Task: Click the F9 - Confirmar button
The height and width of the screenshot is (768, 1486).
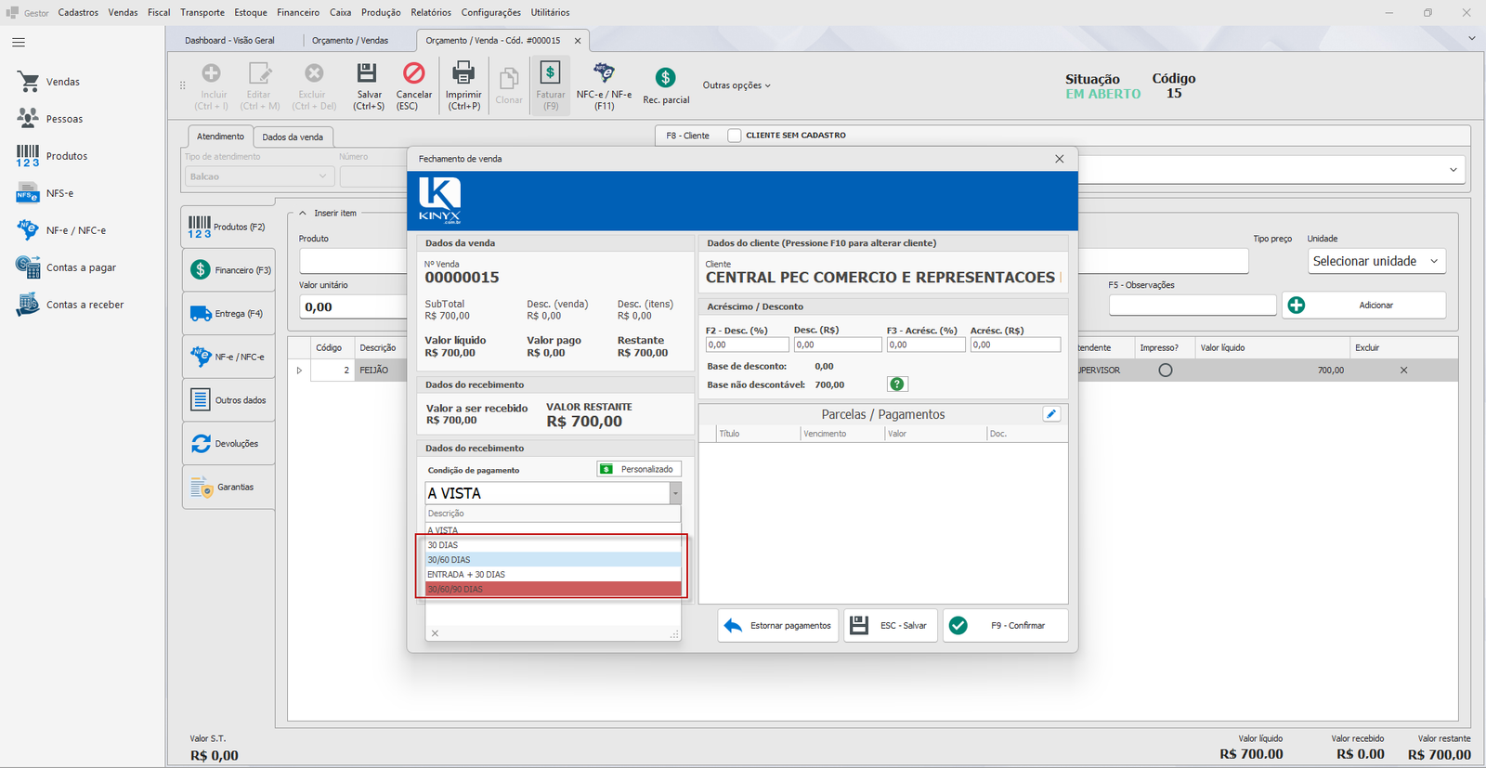Action: pyautogui.click(x=1005, y=626)
